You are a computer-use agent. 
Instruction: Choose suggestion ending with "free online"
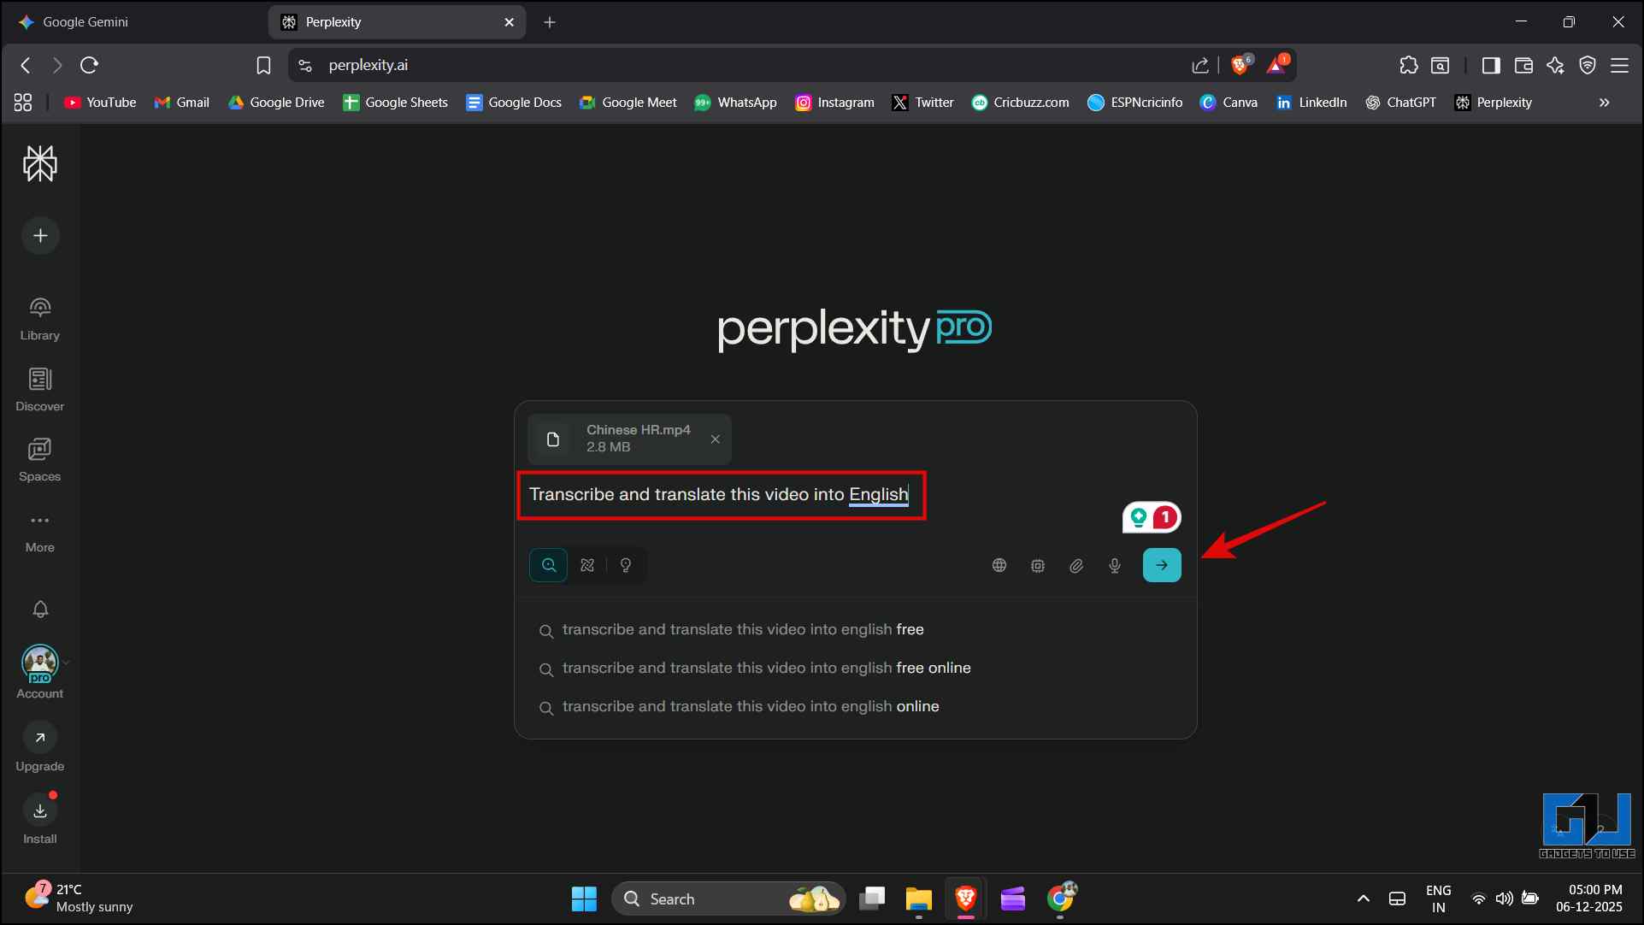[x=766, y=668]
